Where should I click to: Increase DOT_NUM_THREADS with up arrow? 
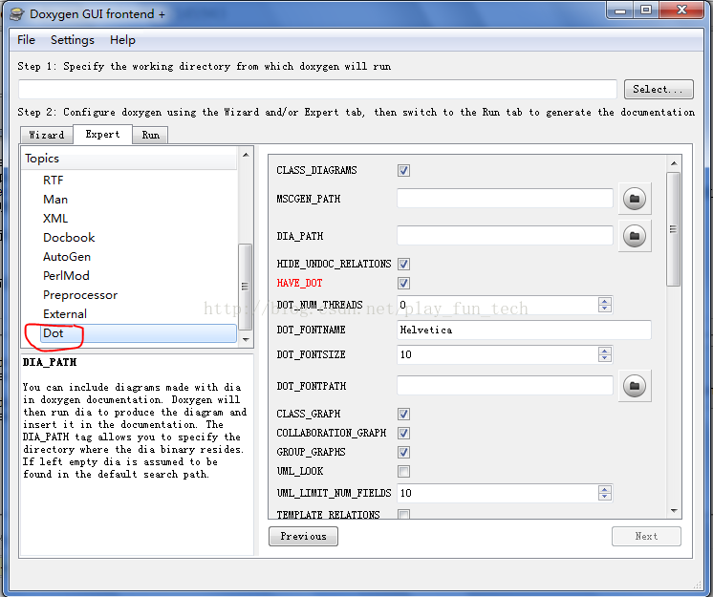click(605, 301)
